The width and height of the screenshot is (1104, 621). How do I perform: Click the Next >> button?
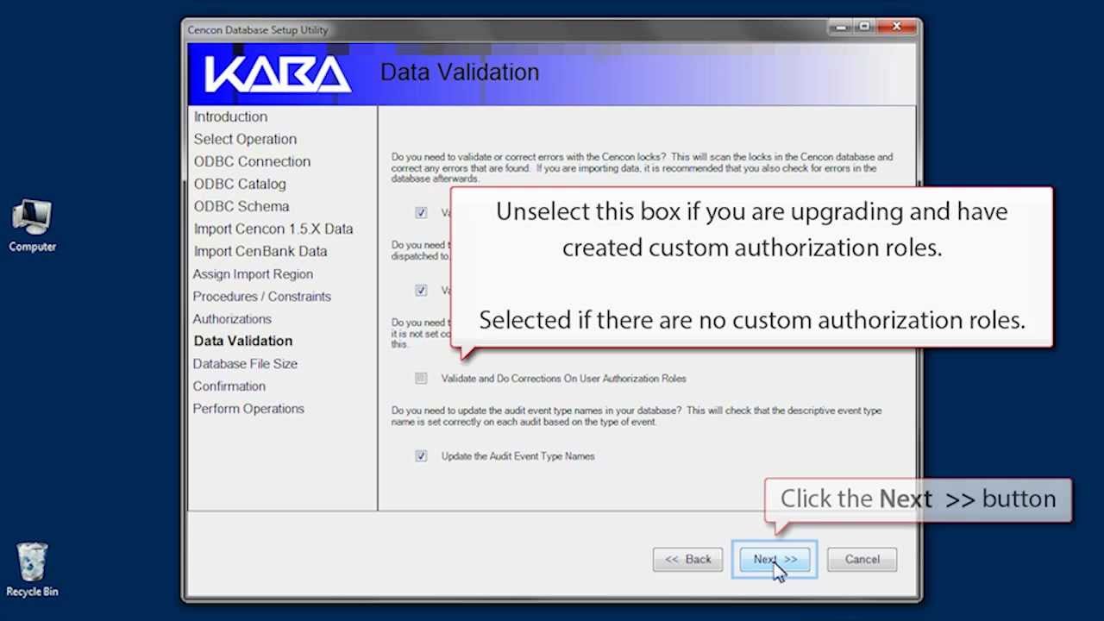coord(775,559)
